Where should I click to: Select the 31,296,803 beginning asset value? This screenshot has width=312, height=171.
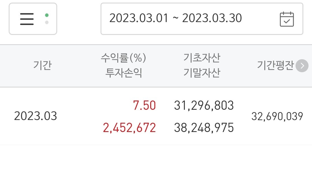[204, 105]
